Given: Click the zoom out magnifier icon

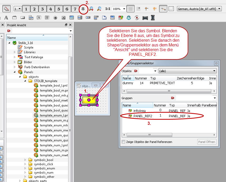Looking at the screenshot, I should coord(99,9).
